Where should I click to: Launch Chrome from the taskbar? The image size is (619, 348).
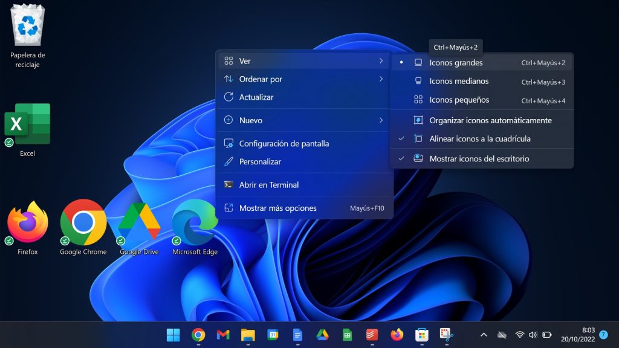tap(198, 335)
